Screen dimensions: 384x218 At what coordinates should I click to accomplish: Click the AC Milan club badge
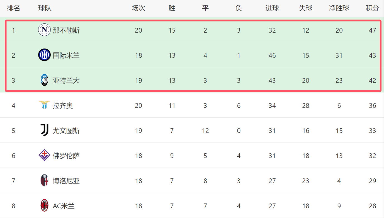(44, 205)
